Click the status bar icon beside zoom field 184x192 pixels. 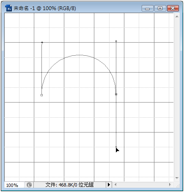coord(29,185)
